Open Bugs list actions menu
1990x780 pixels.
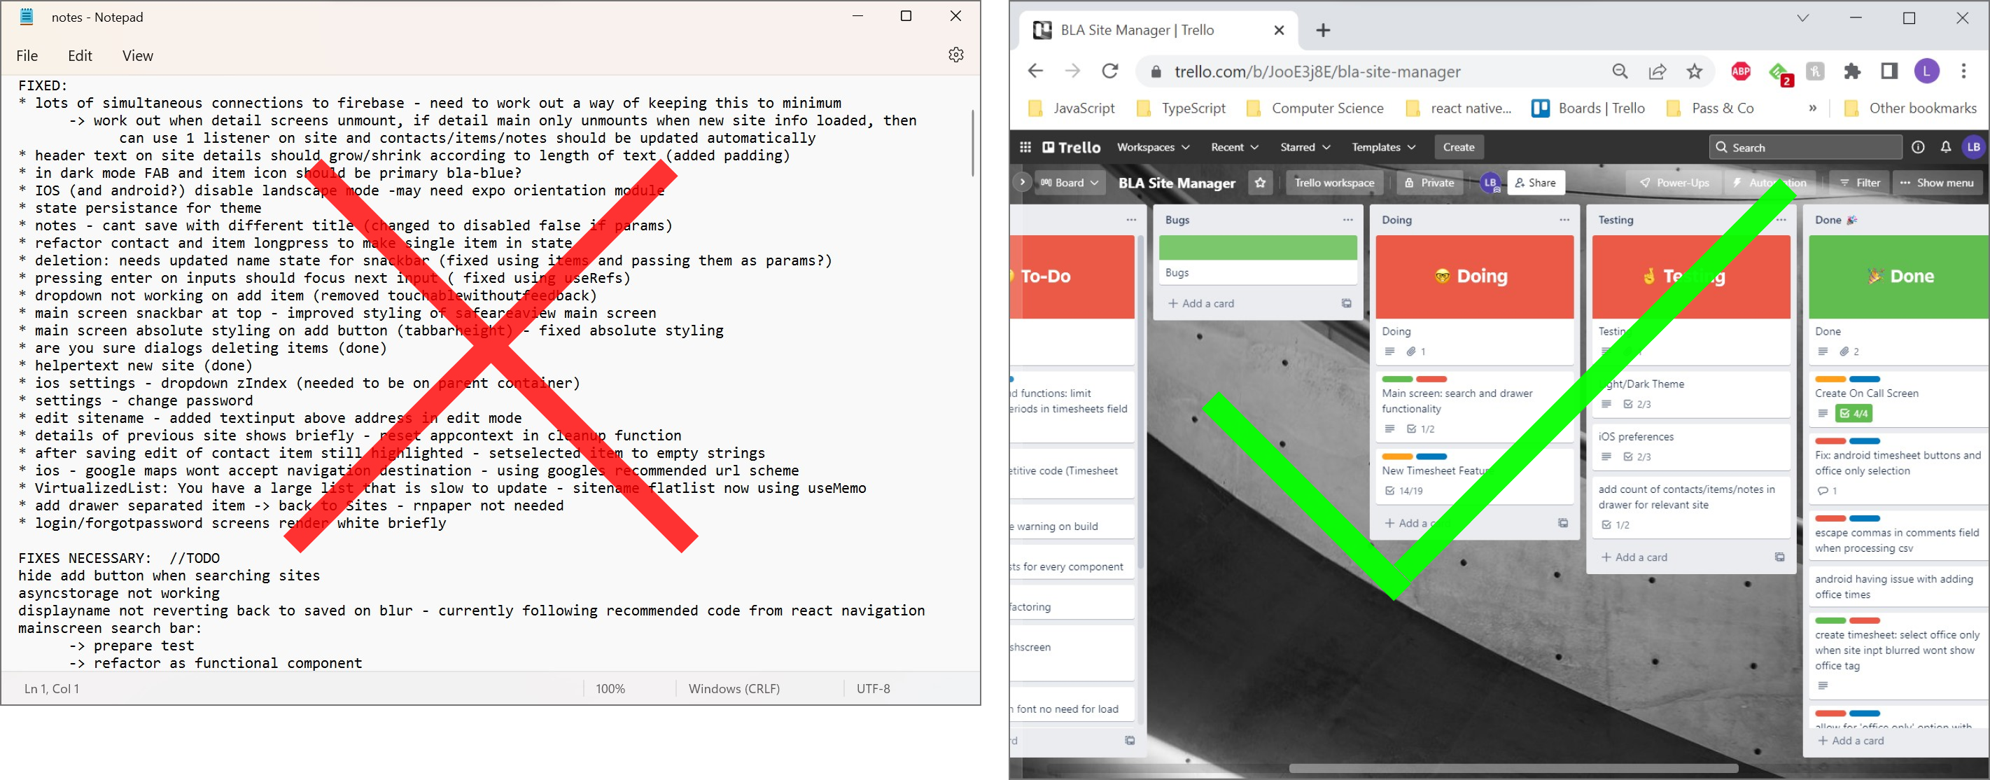tap(1347, 220)
